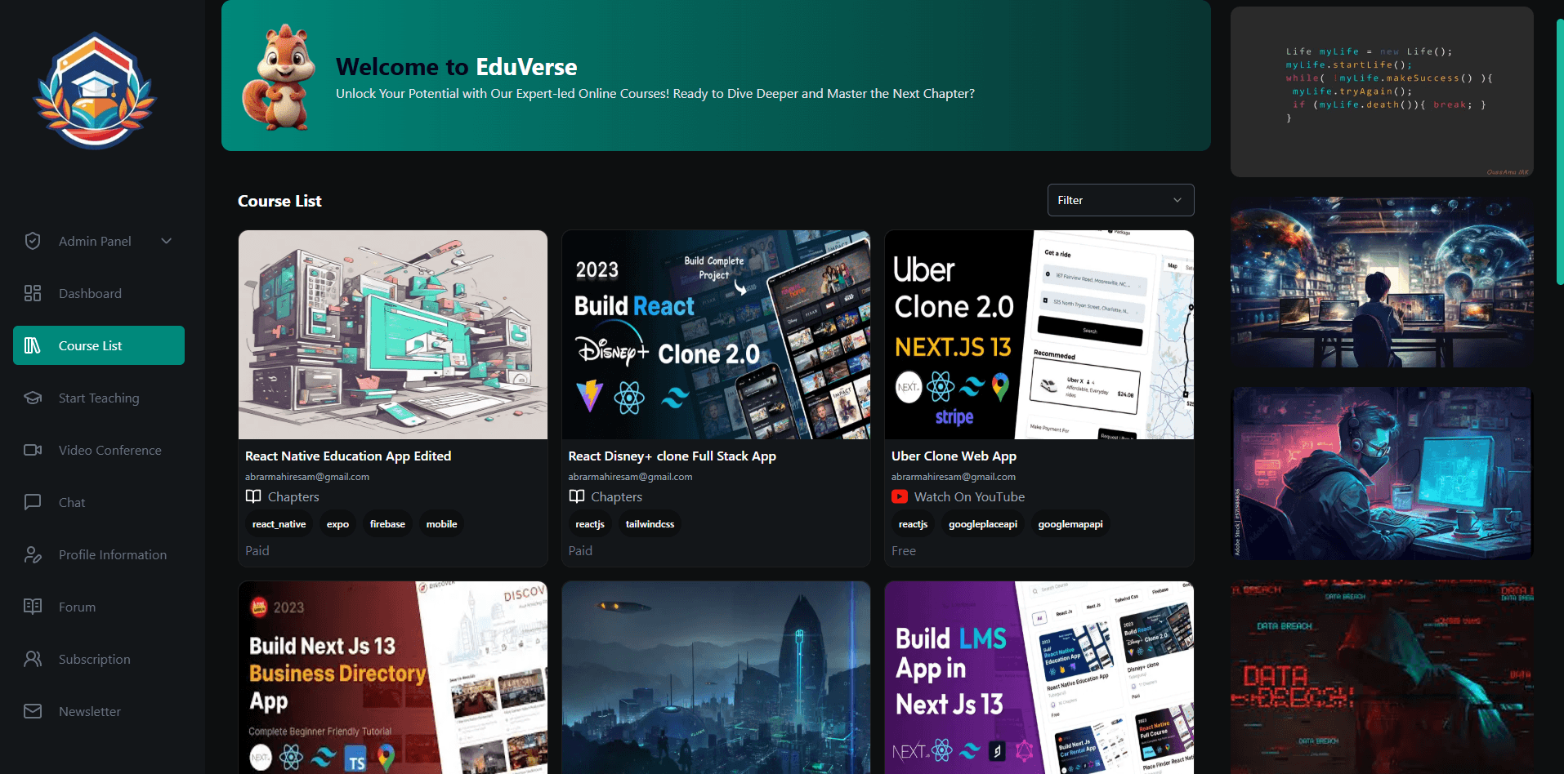
Task: Open the Subscription menu item
Action: point(94,659)
